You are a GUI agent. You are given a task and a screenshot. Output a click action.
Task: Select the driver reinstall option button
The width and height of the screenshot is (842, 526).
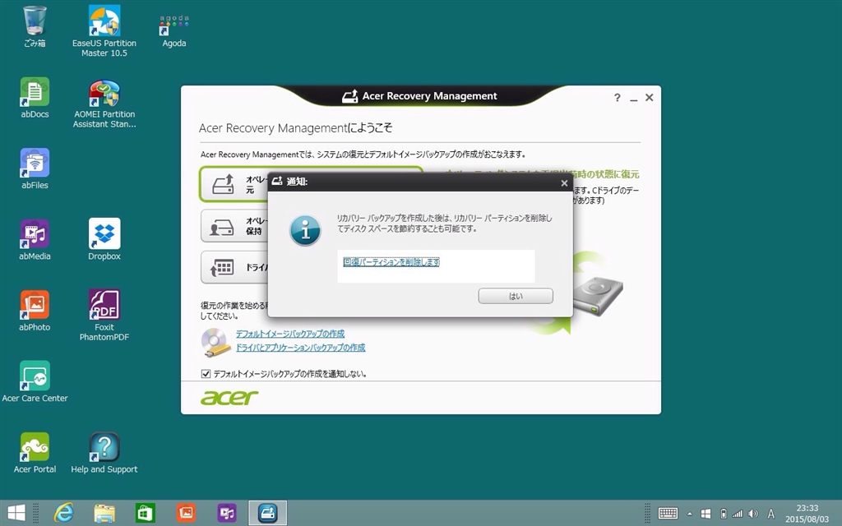coord(234,267)
